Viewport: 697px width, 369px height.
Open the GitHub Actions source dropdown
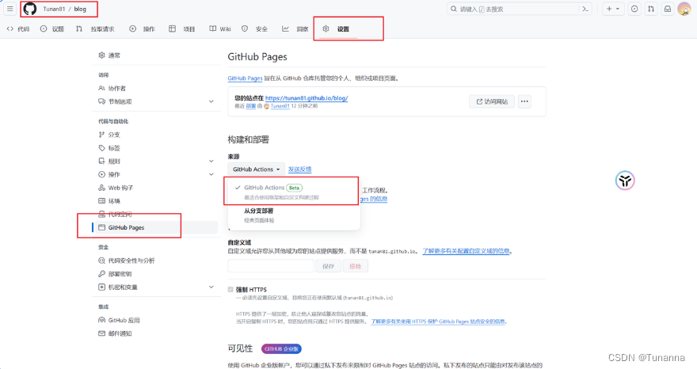256,169
